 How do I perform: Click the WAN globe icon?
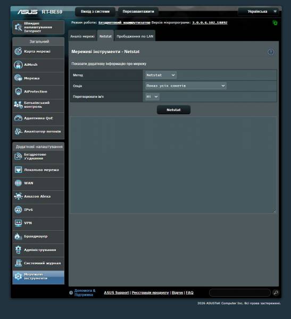18,183
